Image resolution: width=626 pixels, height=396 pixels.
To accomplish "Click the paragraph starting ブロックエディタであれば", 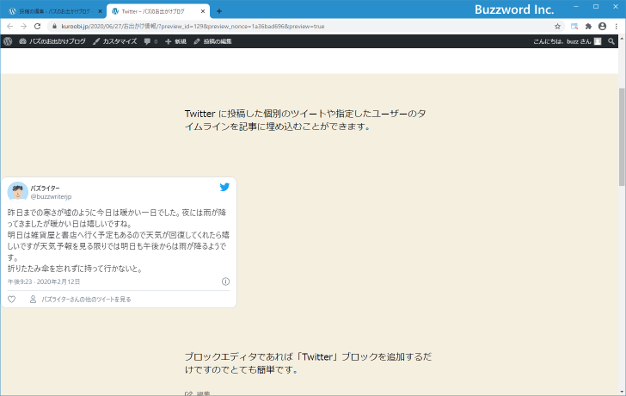I will click(308, 363).
